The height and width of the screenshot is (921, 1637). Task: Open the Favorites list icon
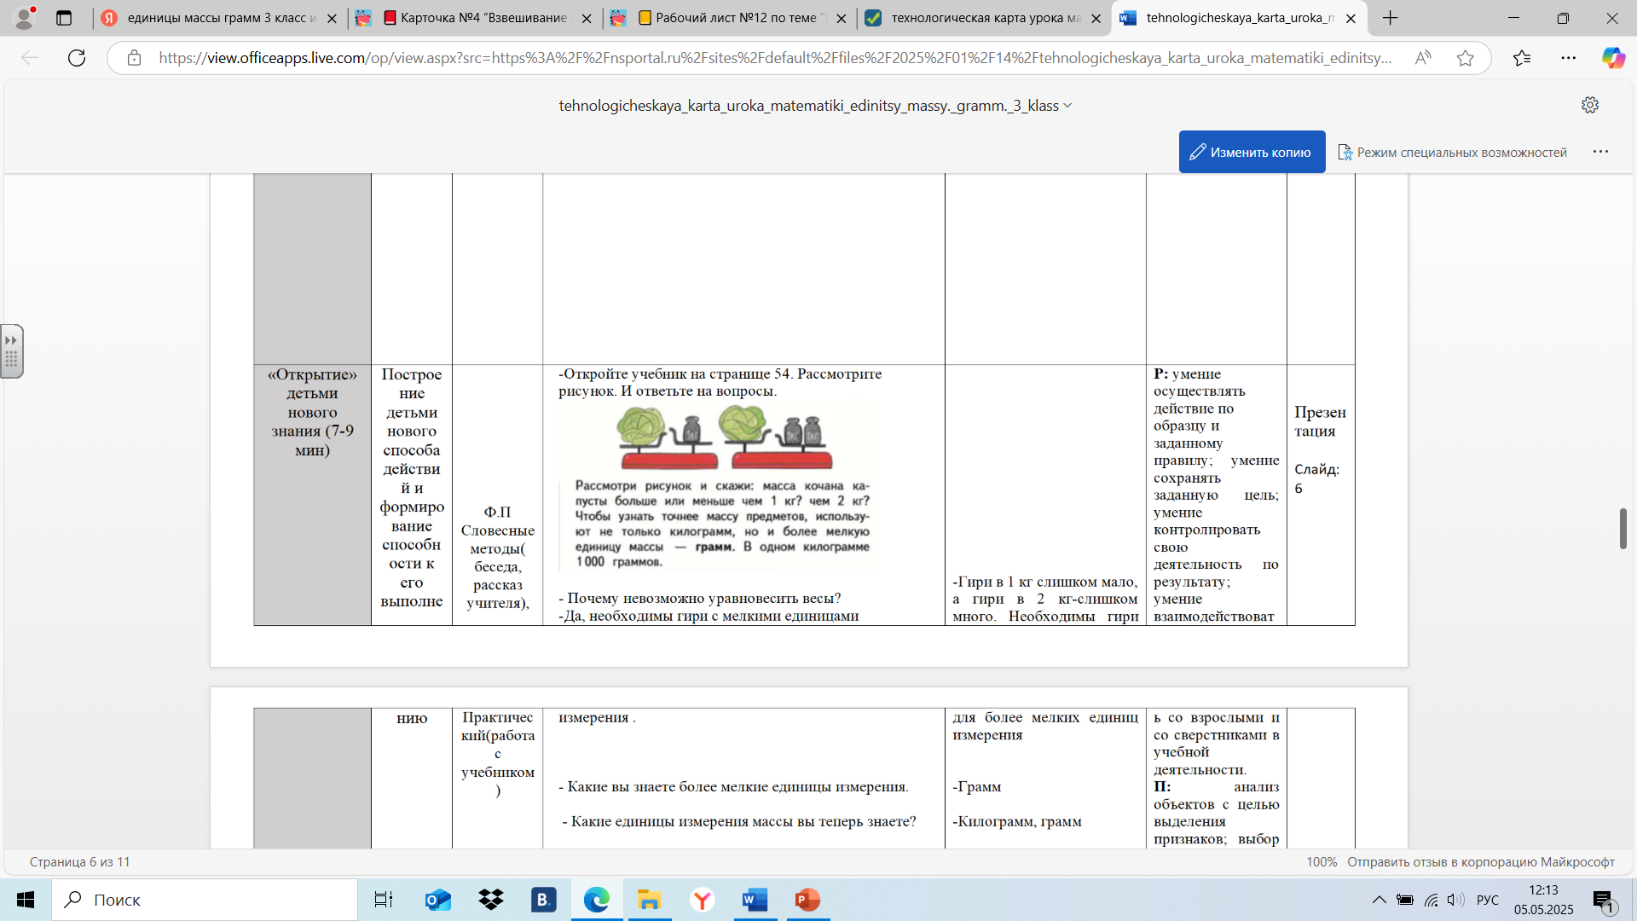[1522, 58]
